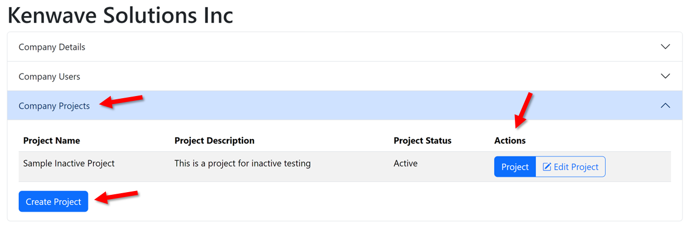Select the Project Status column header
This screenshot has height=227, width=688.
pos(422,141)
